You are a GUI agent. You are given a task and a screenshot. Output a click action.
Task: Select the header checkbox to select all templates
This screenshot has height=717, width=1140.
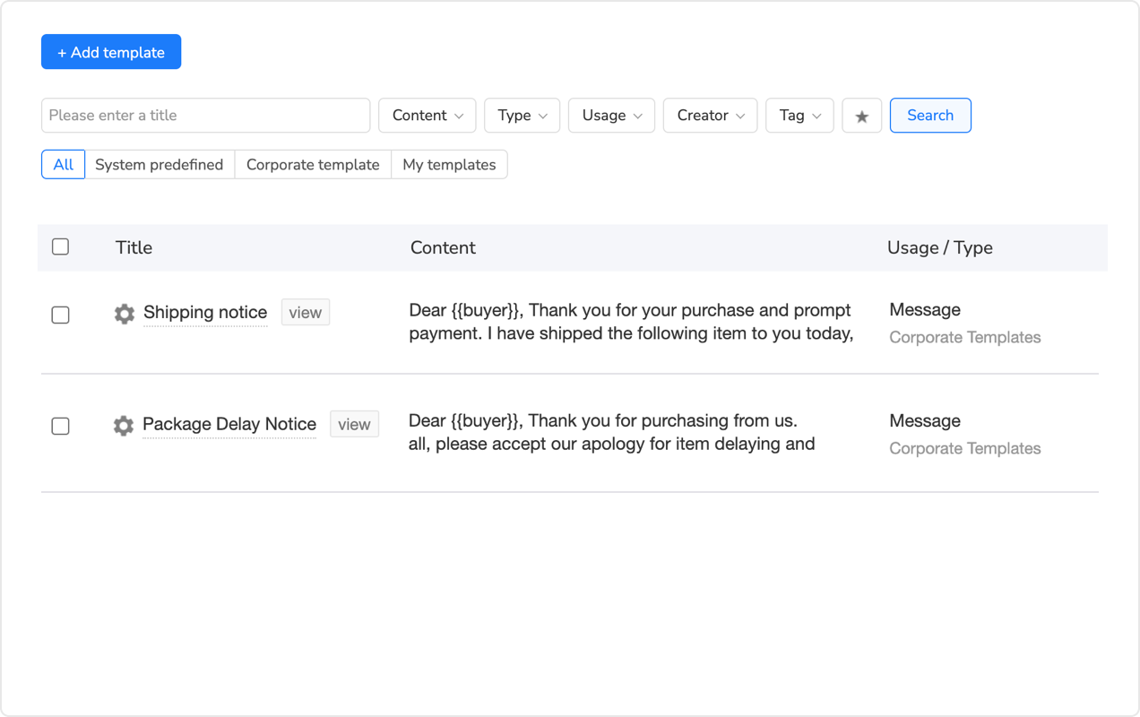pos(60,246)
